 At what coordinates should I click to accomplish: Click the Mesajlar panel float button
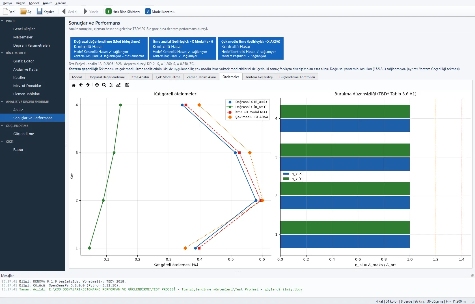click(x=472, y=275)
